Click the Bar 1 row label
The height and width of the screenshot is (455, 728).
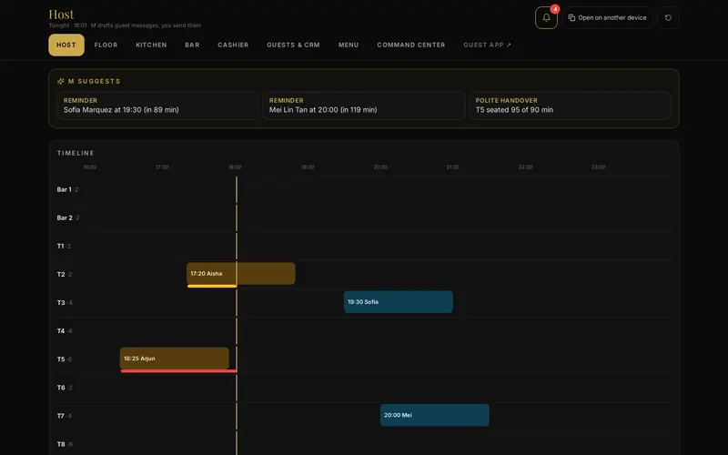[67, 189]
